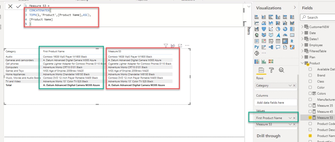This screenshot has height=142, width=335.
Task: Expand the Employee table
Action: [x=302, y=45]
